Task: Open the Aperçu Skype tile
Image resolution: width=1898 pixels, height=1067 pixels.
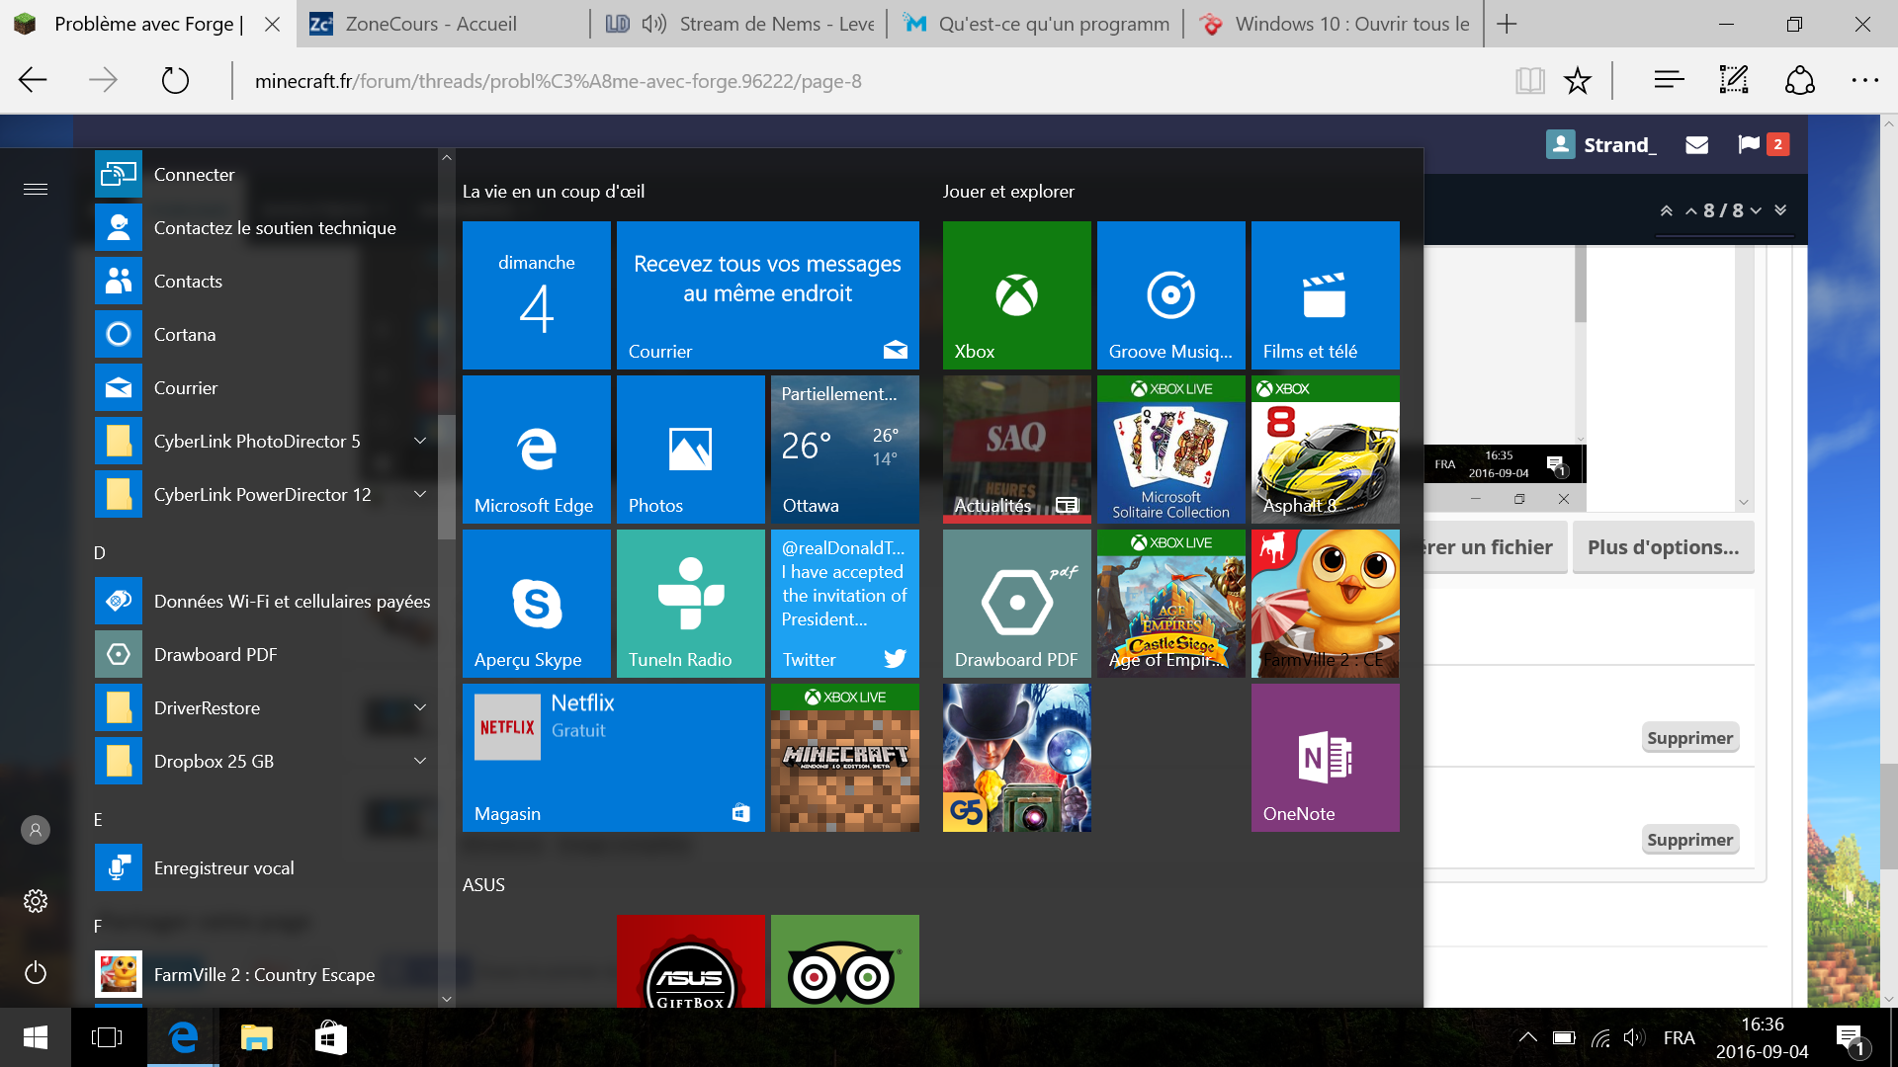Action: (536, 604)
